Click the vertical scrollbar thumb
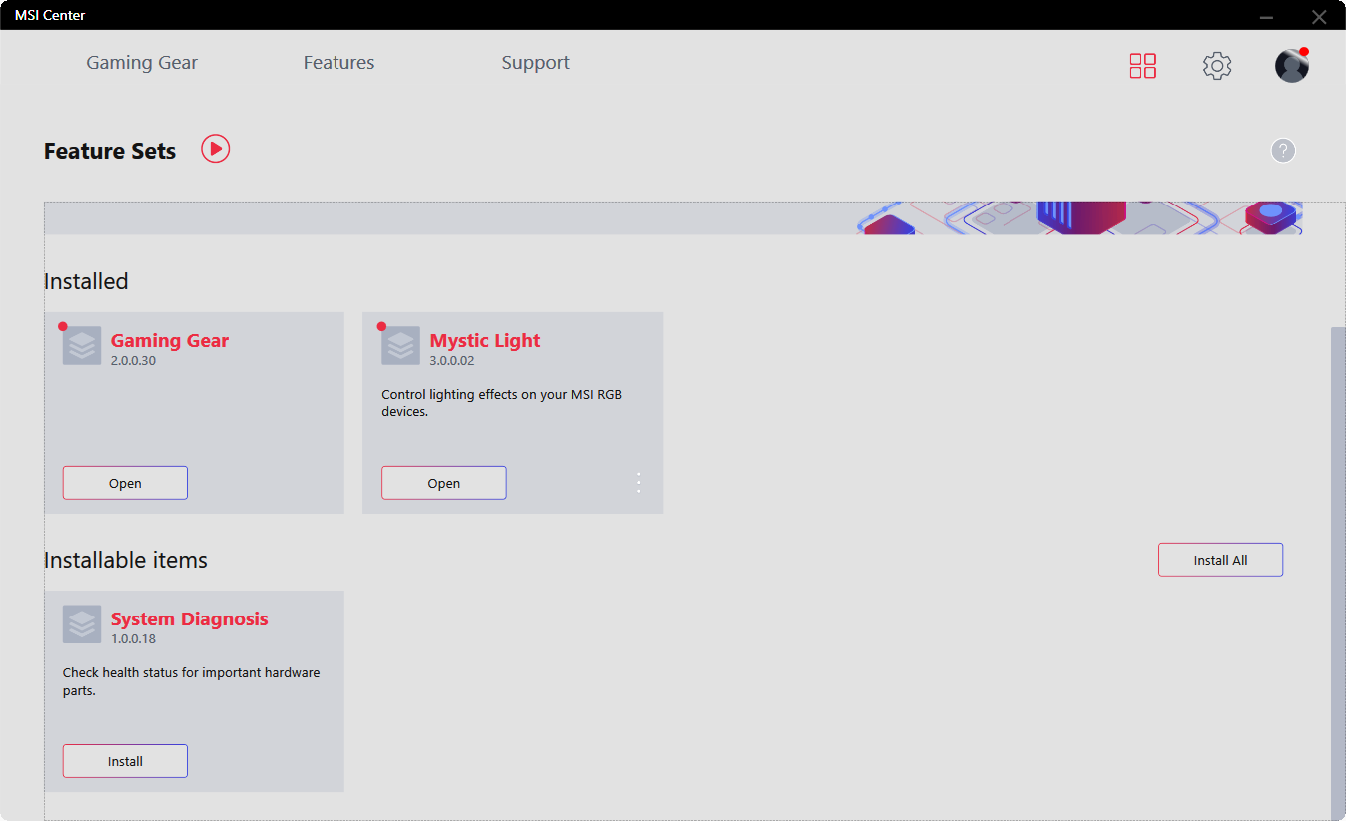 click(1338, 573)
